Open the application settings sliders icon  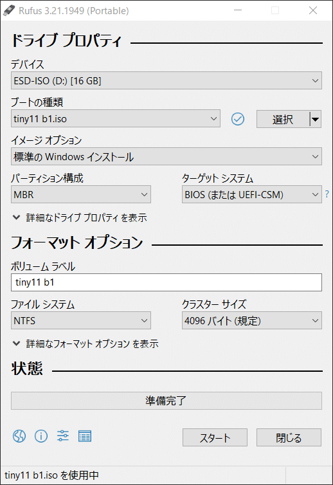(x=63, y=436)
